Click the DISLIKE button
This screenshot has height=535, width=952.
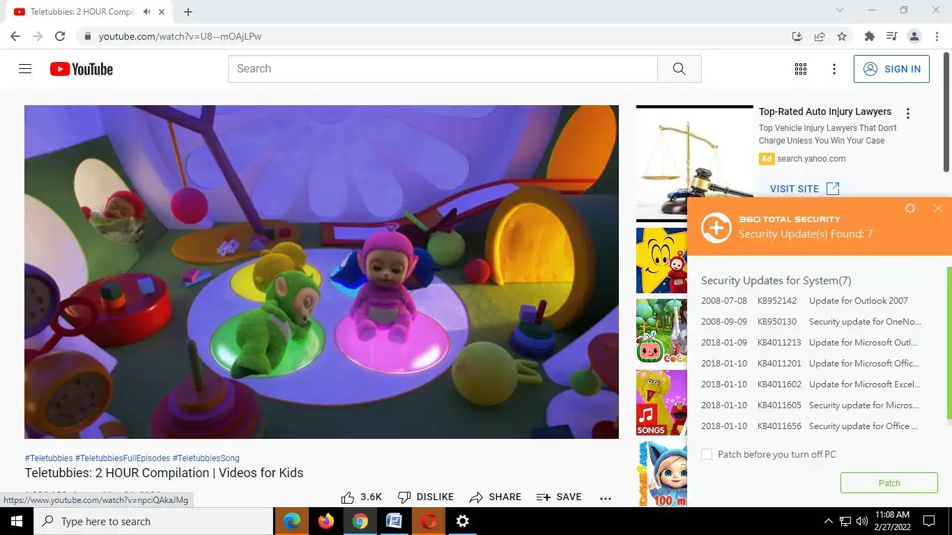pyautogui.click(x=425, y=497)
